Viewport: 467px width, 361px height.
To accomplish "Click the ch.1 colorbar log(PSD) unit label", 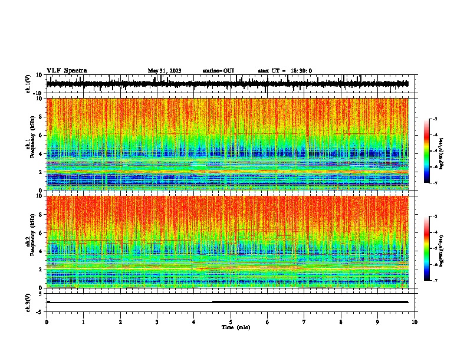I will (x=442, y=153).
